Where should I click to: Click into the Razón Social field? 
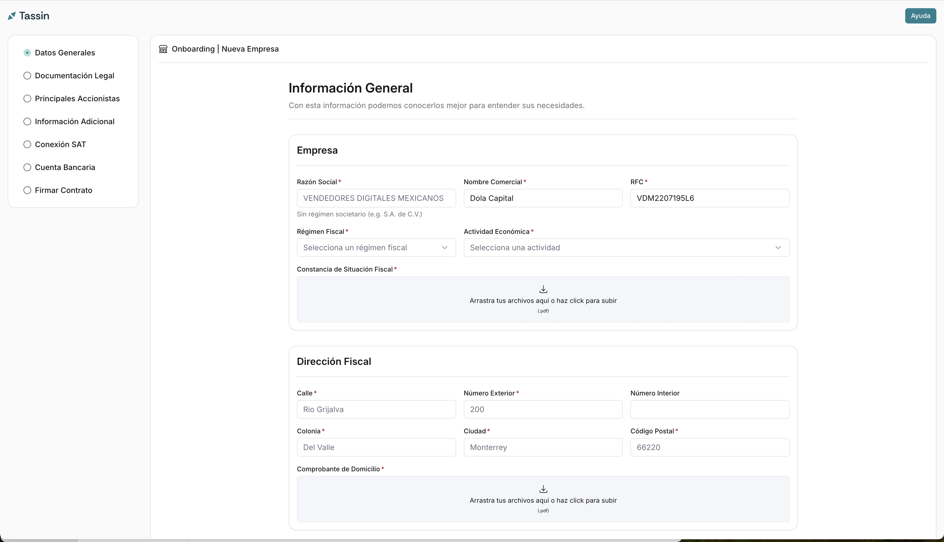(x=376, y=198)
